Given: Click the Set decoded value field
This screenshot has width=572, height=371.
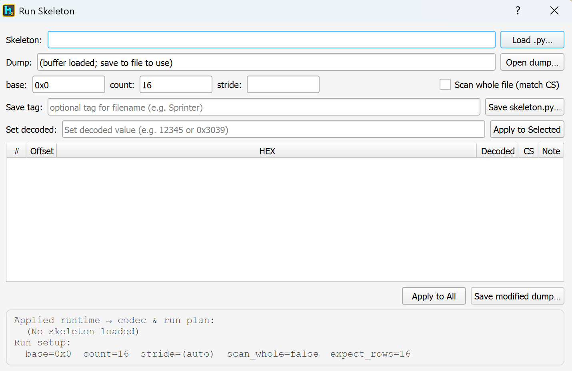Looking at the screenshot, I should pyautogui.click(x=274, y=129).
